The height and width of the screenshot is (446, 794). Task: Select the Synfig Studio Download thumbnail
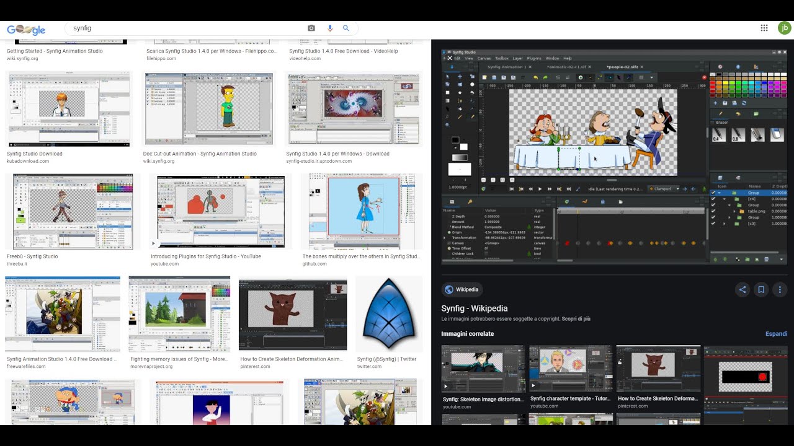[69, 109]
